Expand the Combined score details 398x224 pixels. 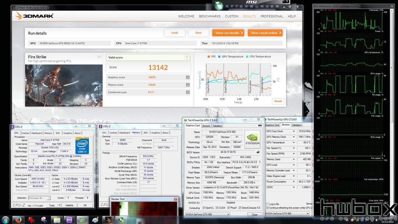click(188, 92)
